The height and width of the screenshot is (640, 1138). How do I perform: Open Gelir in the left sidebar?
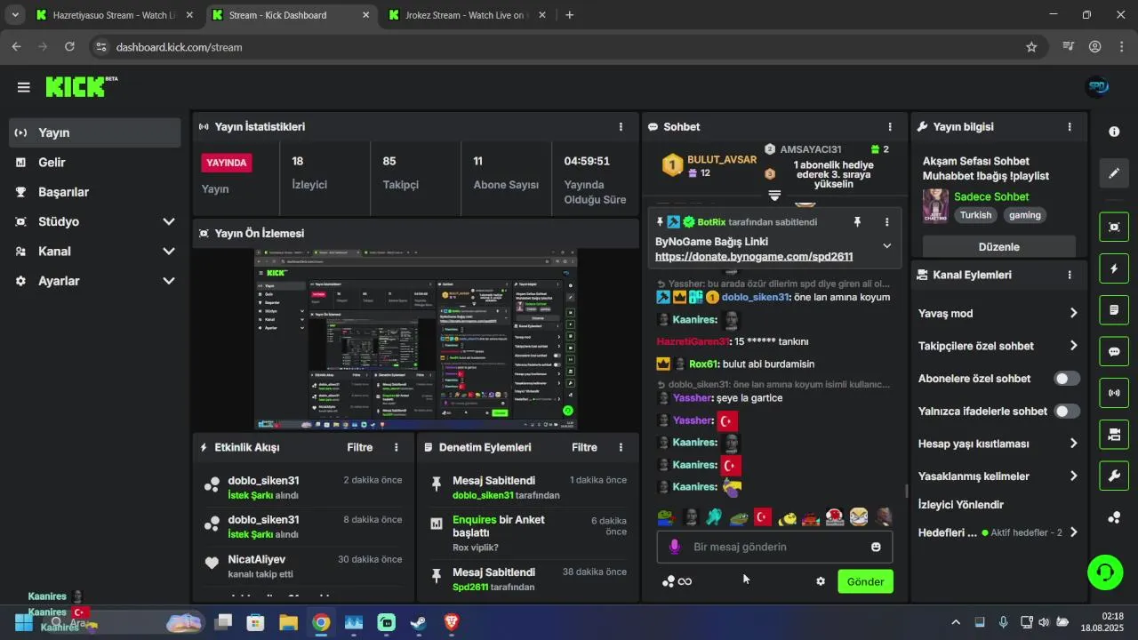point(96,163)
